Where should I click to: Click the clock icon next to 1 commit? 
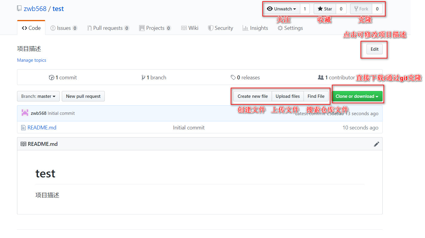point(51,77)
